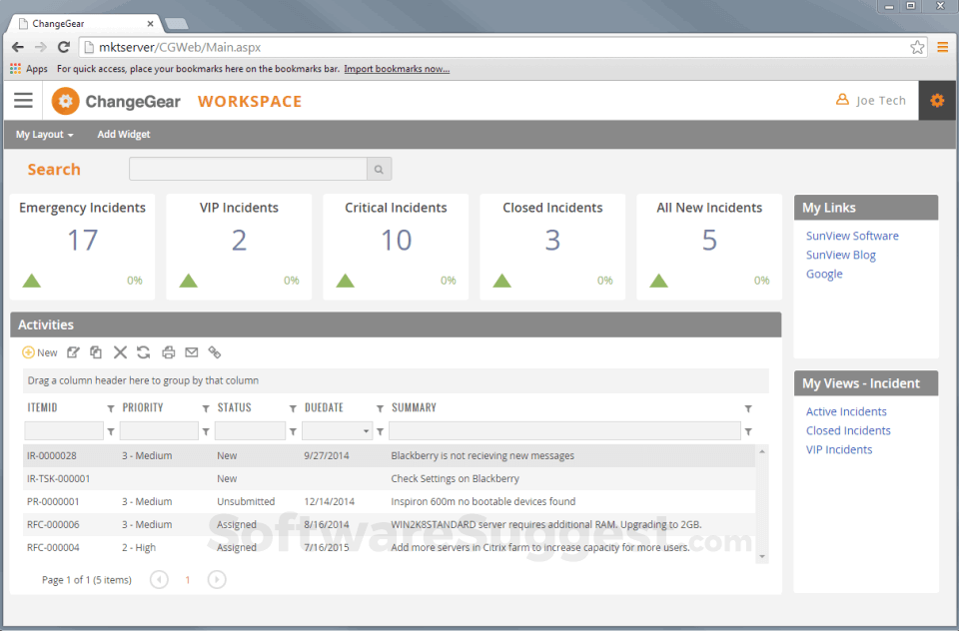
Task: Expand the My Layout dropdown
Action: click(45, 135)
